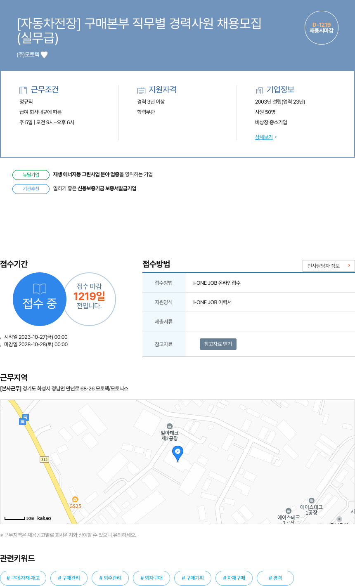Click the 315 road number badge

point(44,459)
